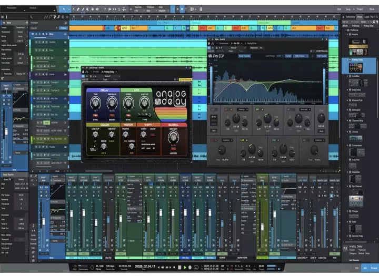379x276 pixels.
Task: Click the Guitars channel fader in mixer
Action: 72,213
